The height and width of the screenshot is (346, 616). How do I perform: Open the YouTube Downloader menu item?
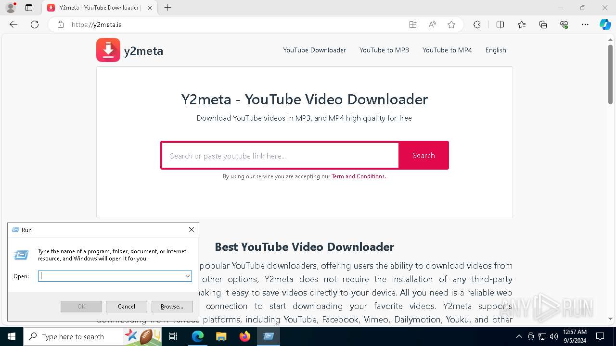click(x=314, y=50)
